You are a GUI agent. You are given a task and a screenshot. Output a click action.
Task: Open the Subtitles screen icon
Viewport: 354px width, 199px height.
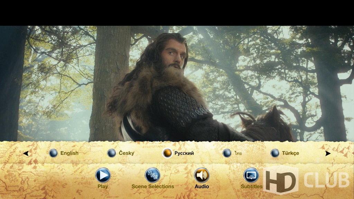251,175
